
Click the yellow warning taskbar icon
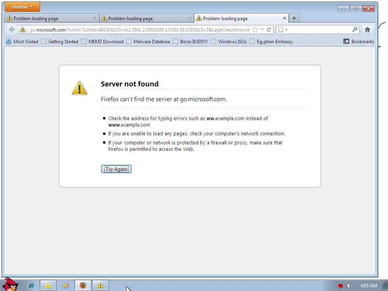(x=100, y=285)
